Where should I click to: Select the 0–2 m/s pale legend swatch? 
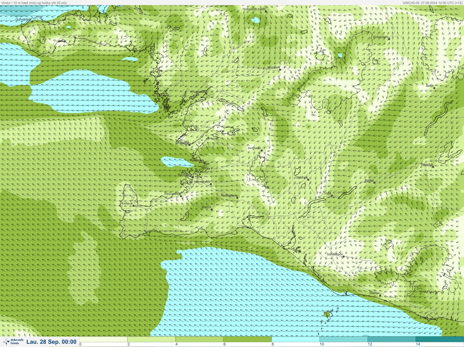[104, 339]
